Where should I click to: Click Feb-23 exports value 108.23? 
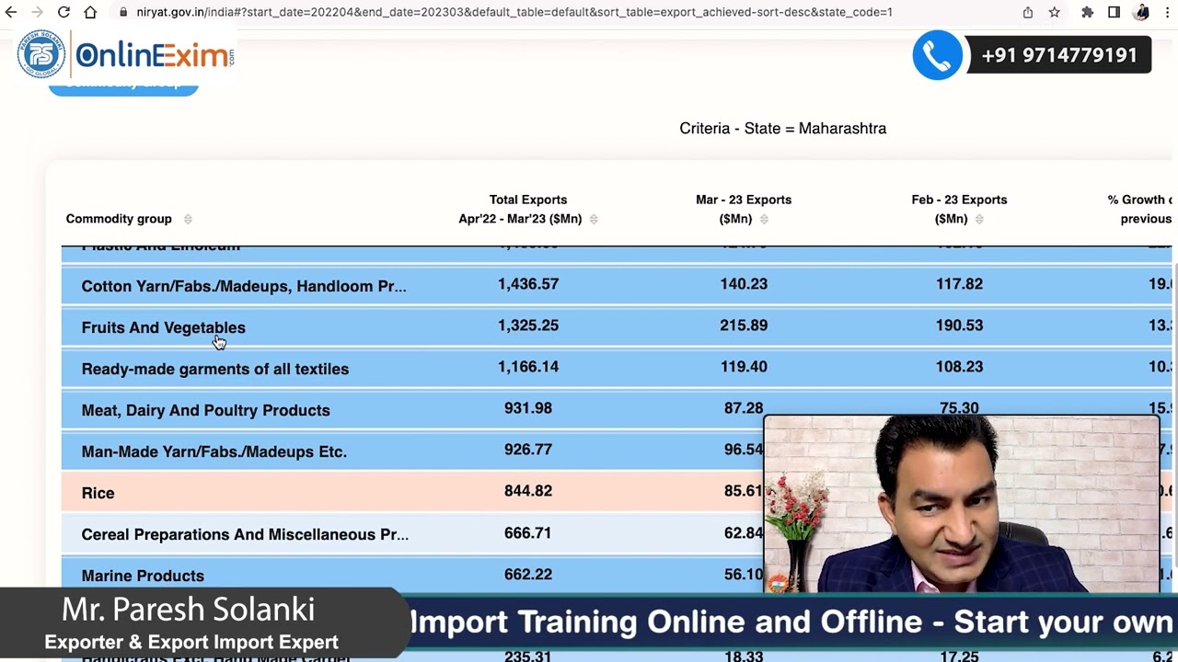point(959,367)
